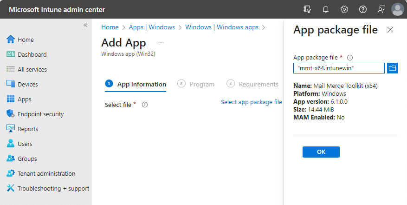
Task: Browse for file with folder button
Action: pyautogui.click(x=392, y=68)
